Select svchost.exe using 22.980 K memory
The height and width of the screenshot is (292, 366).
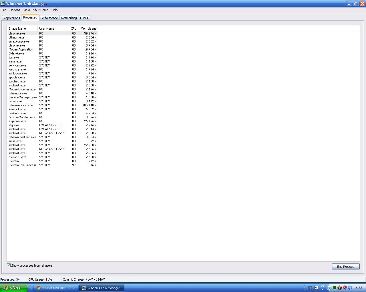click(x=53, y=145)
